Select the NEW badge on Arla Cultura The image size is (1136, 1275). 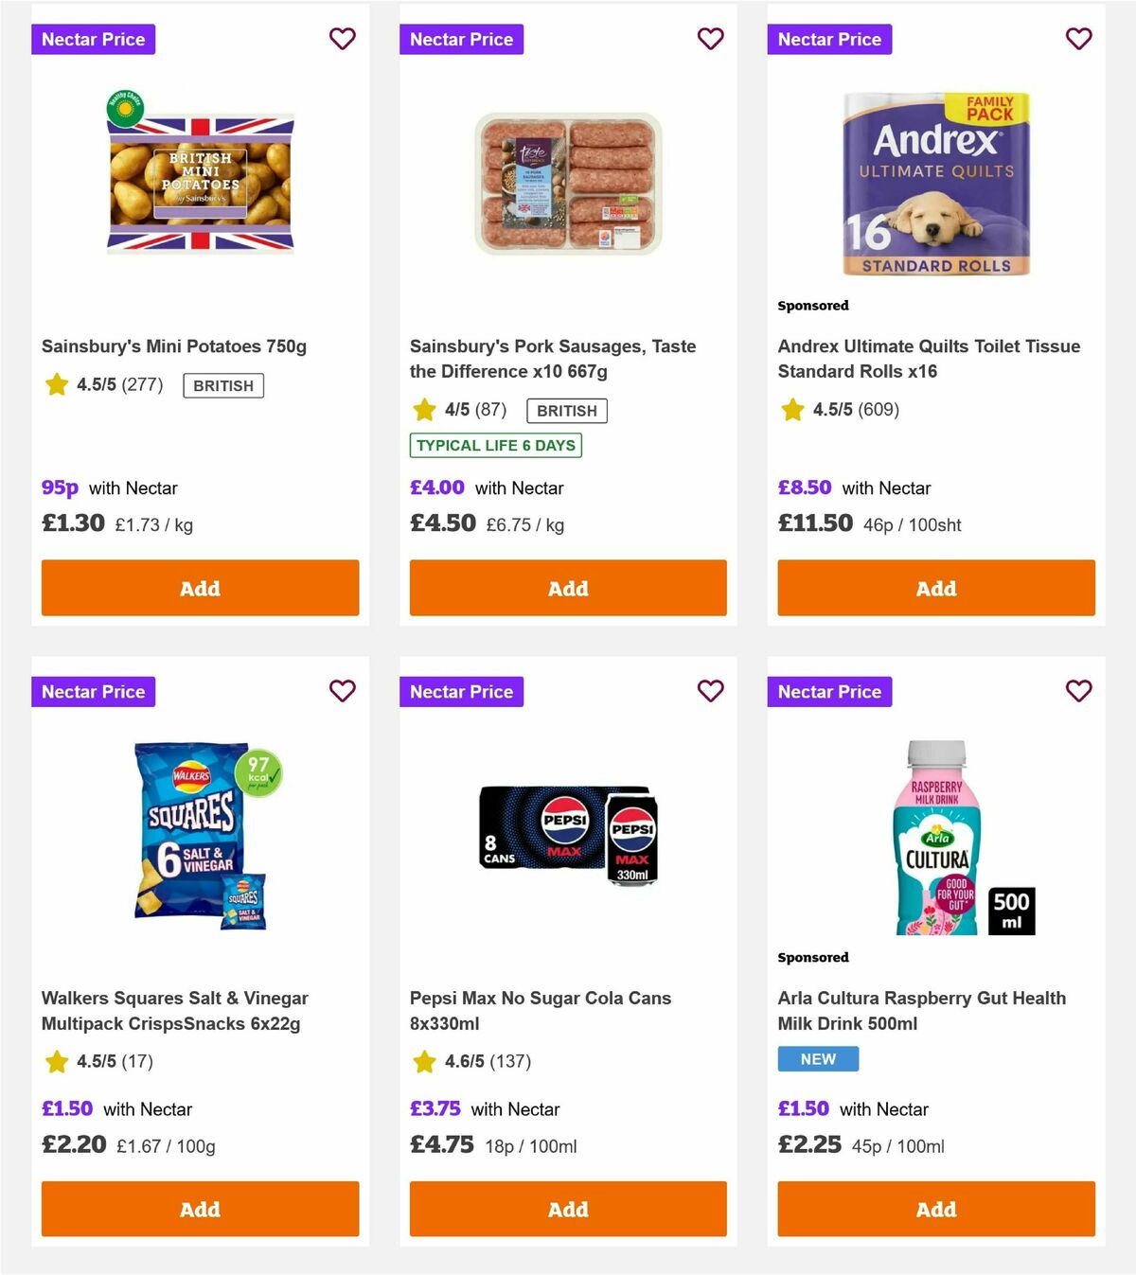pyautogui.click(x=817, y=1058)
